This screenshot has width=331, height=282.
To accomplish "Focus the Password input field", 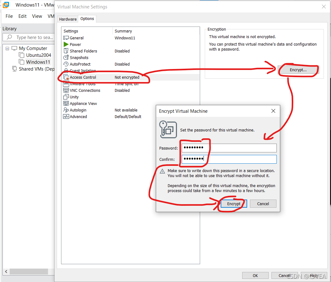I will point(229,148).
